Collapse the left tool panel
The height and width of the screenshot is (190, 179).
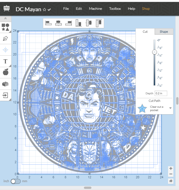[x=5, y=18]
